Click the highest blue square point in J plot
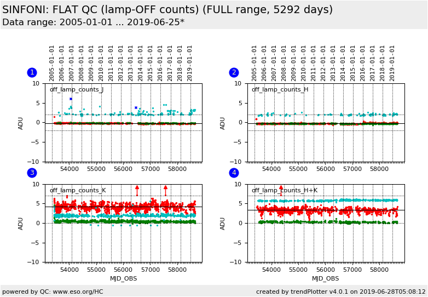428x297 pixels. 71,99
